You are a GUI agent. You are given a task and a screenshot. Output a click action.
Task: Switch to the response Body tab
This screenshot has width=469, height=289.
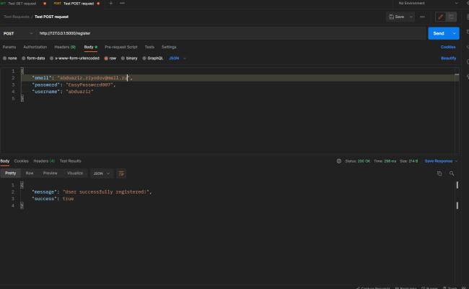pos(5,161)
